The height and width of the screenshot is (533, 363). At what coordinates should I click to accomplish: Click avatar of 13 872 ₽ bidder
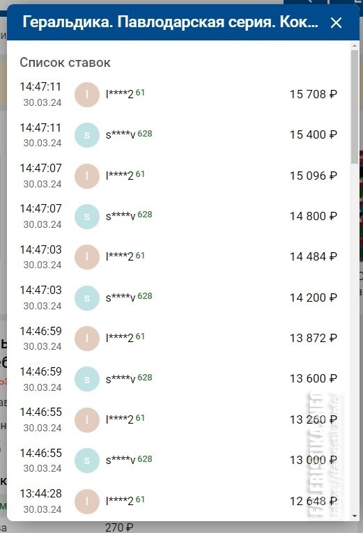click(x=87, y=339)
